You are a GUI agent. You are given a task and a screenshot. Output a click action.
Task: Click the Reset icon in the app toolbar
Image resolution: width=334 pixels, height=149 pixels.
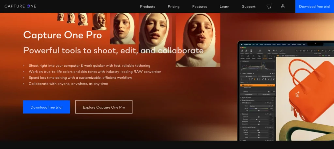(269, 50)
